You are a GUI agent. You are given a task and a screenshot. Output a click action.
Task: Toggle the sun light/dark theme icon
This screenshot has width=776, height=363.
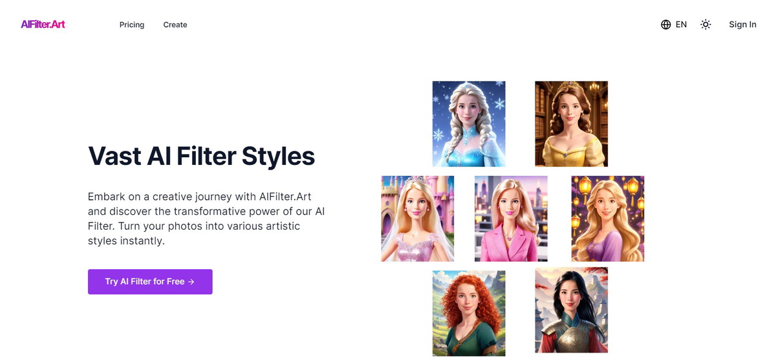pyautogui.click(x=706, y=25)
